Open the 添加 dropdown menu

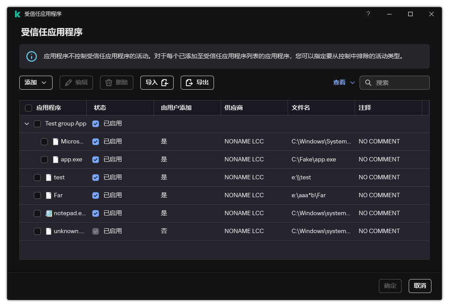click(x=36, y=82)
